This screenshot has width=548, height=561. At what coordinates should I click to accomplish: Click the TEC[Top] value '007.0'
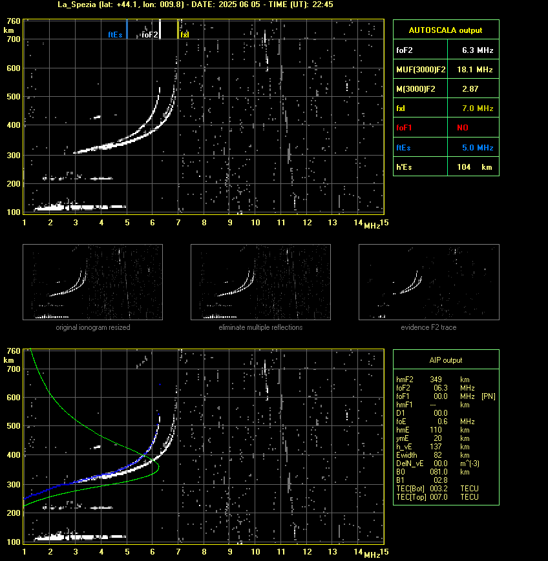(x=439, y=497)
